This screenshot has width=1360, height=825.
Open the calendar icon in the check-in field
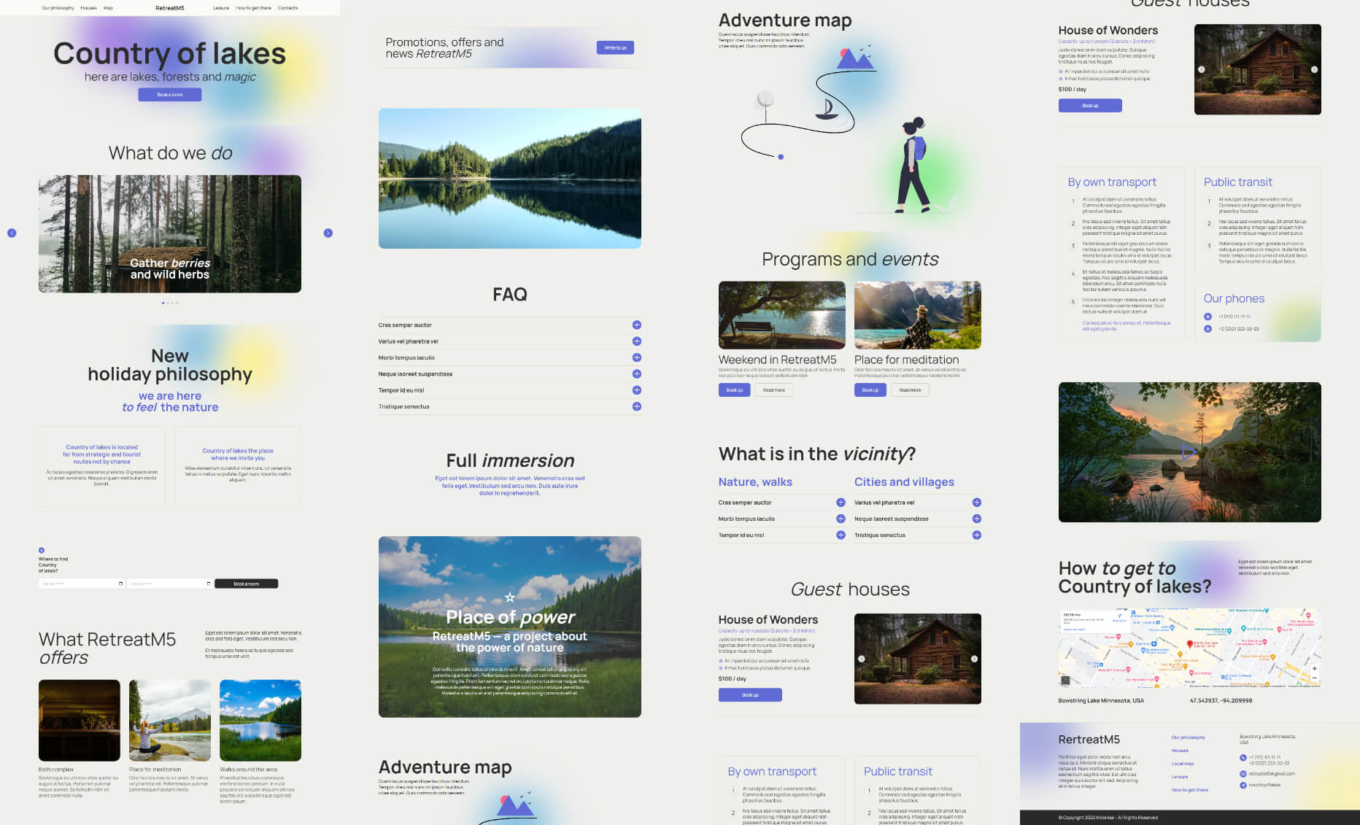(121, 584)
